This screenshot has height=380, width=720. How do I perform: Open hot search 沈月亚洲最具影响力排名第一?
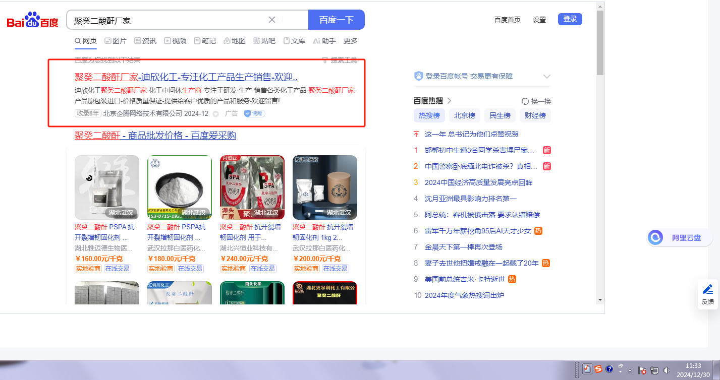pos(471,199)
